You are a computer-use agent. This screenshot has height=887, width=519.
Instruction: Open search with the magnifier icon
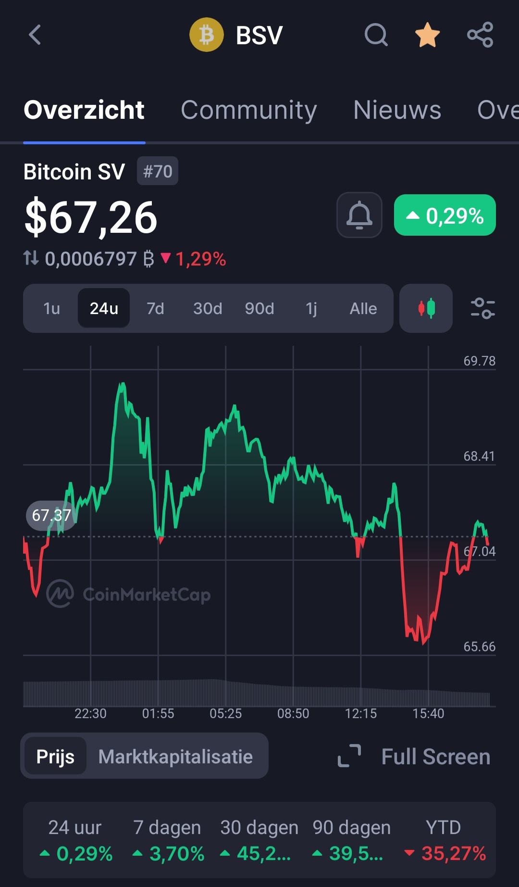(376, 35)
